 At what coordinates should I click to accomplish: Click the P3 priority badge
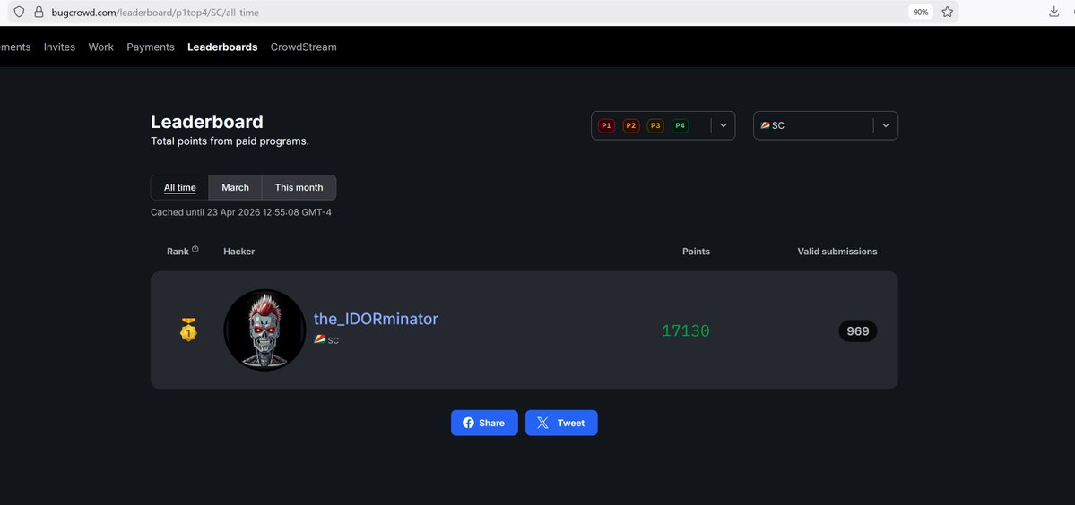tap(655, 126)
